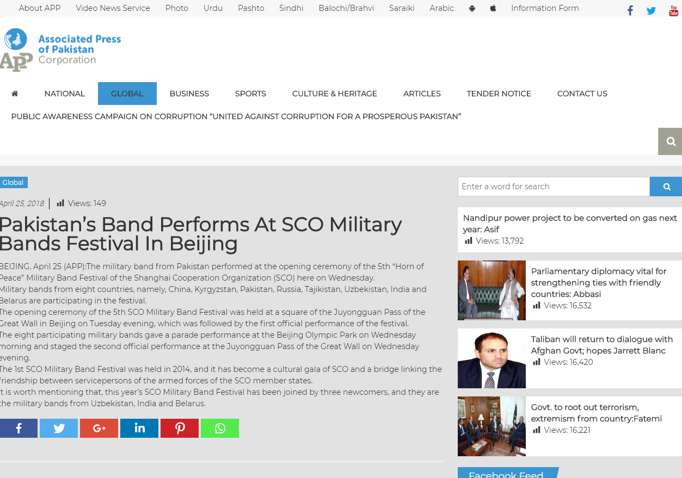Viewport: 682px width, 478px height.
Task: Type in the 'Enter a word for search' field
Action: point(554,187)
